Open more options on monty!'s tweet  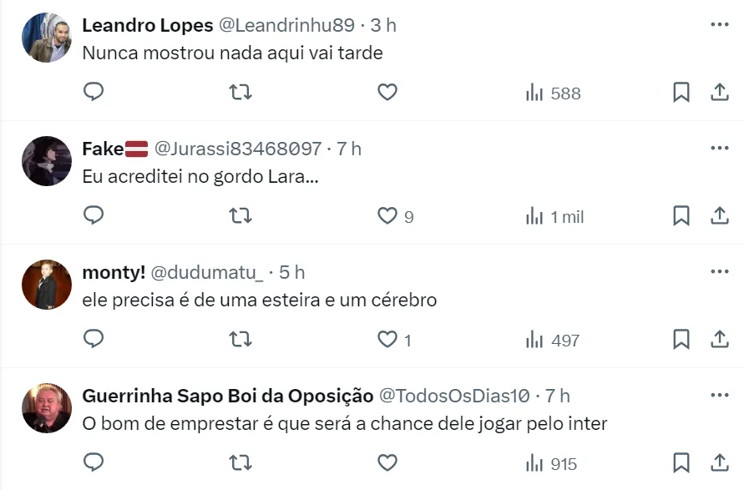point(720,272)
